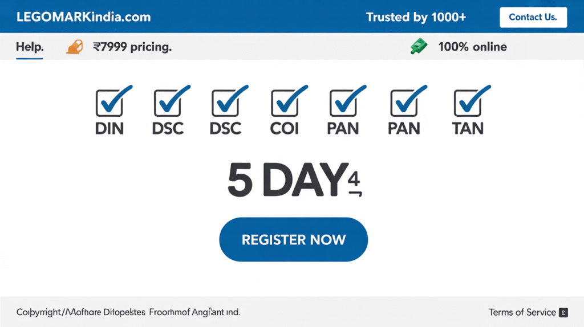Image resolution: width=584 pixels, height=327 pixels.
Task: Click the small icon beside Terms of Service
Action: click(x=563, y=313)
